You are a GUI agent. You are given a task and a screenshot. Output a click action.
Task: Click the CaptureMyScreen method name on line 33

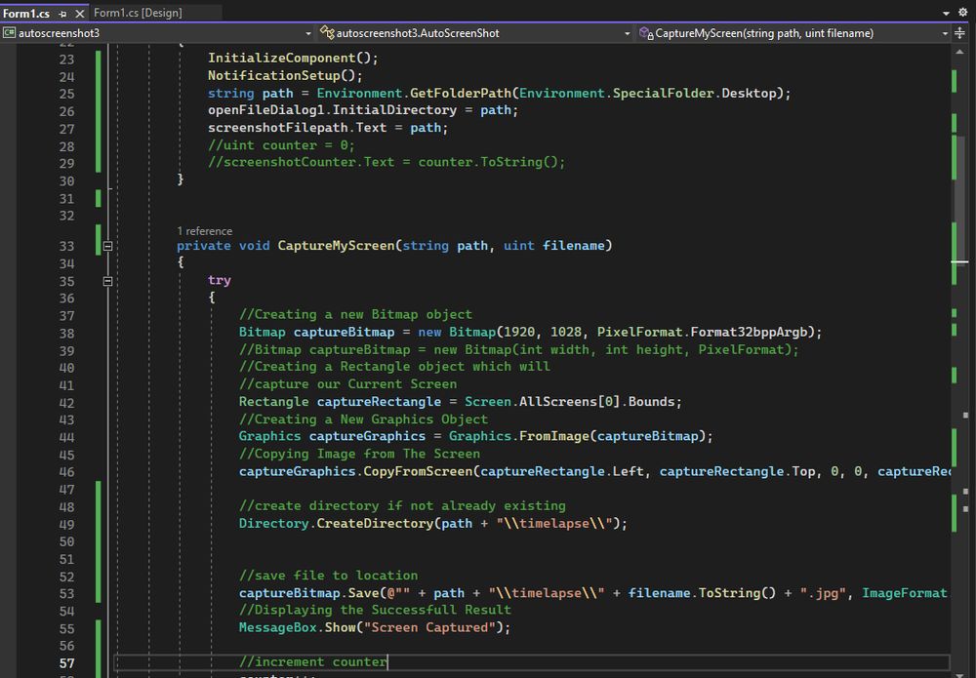coord(336,246)
